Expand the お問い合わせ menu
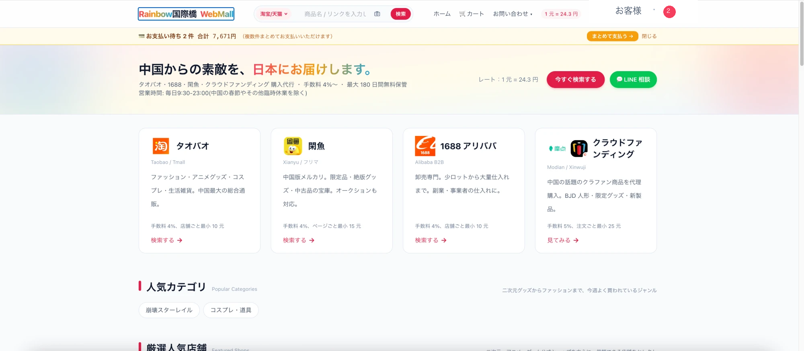Image resolution: width=804 pixels, height=351 pixels. click(513, 14)
